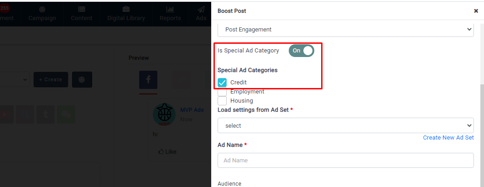This screenshot has height=187, width=484.
Task: Select the Ads paper plane icon
Action: [x=201, y=9]
